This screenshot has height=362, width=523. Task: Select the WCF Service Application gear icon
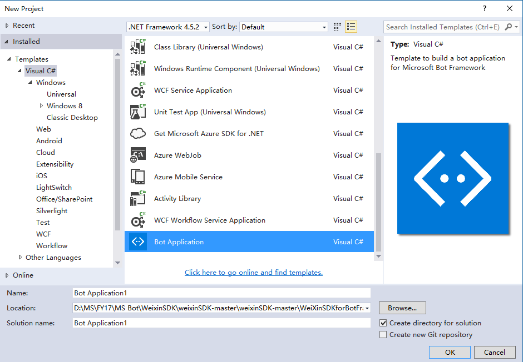[x=138, y=90]
